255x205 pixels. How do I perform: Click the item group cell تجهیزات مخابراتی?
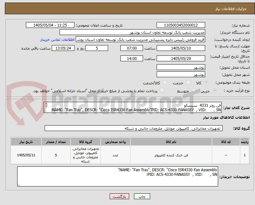point(85,155)
